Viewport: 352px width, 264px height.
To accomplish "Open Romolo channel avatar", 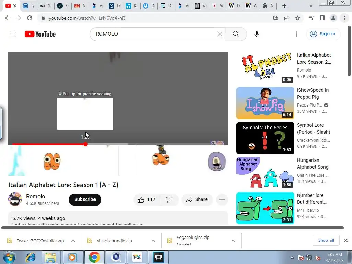I will coord(15,199).
